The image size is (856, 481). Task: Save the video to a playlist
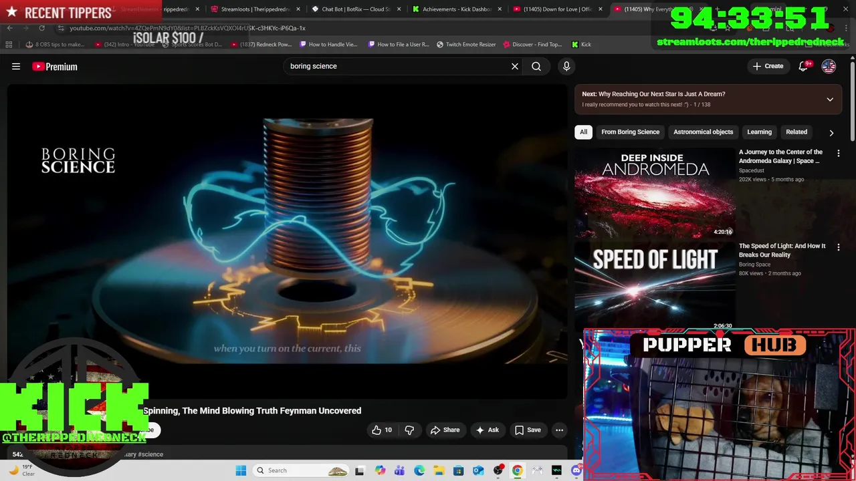point(527,430)
